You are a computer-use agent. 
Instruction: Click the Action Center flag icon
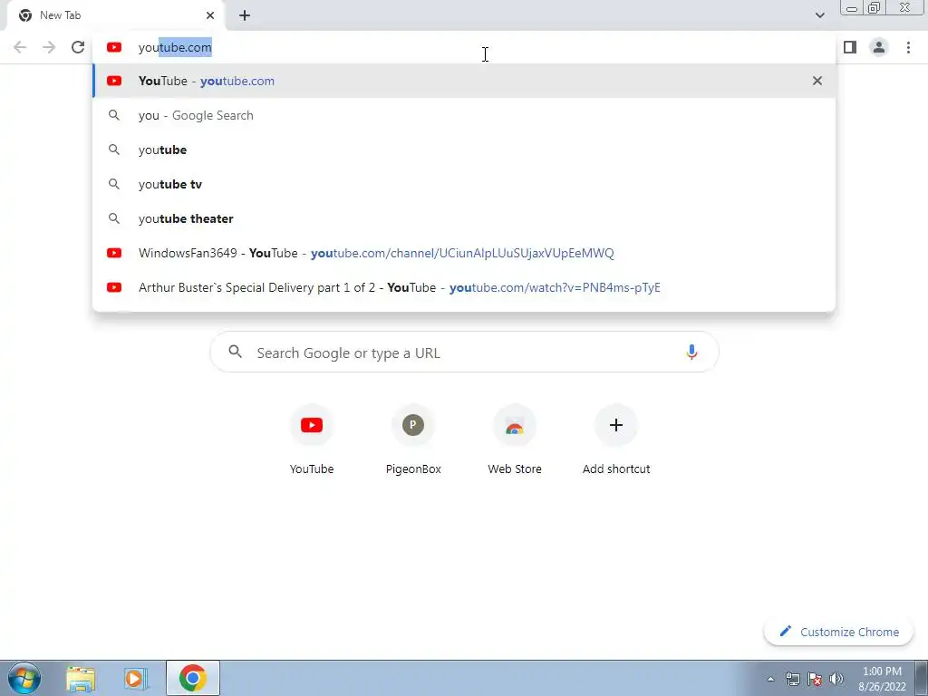click(815, 679)
